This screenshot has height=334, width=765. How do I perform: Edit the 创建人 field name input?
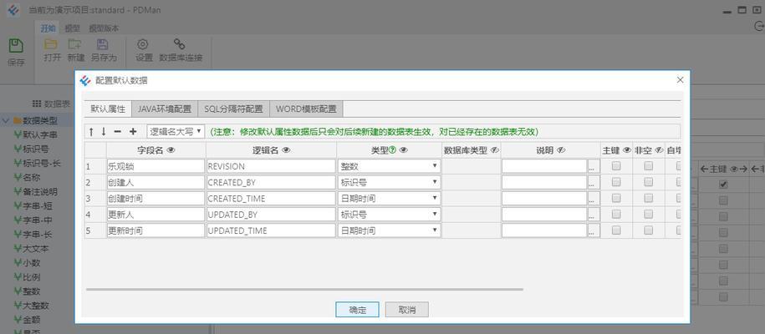156,182
